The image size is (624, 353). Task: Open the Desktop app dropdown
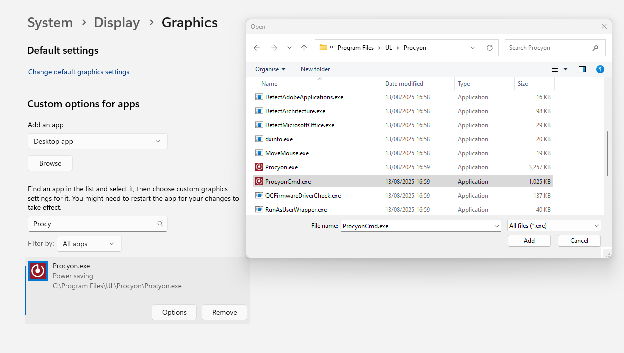(98, 141)
